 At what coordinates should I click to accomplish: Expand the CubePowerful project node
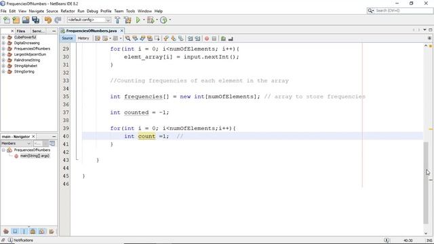coord(3,37)
